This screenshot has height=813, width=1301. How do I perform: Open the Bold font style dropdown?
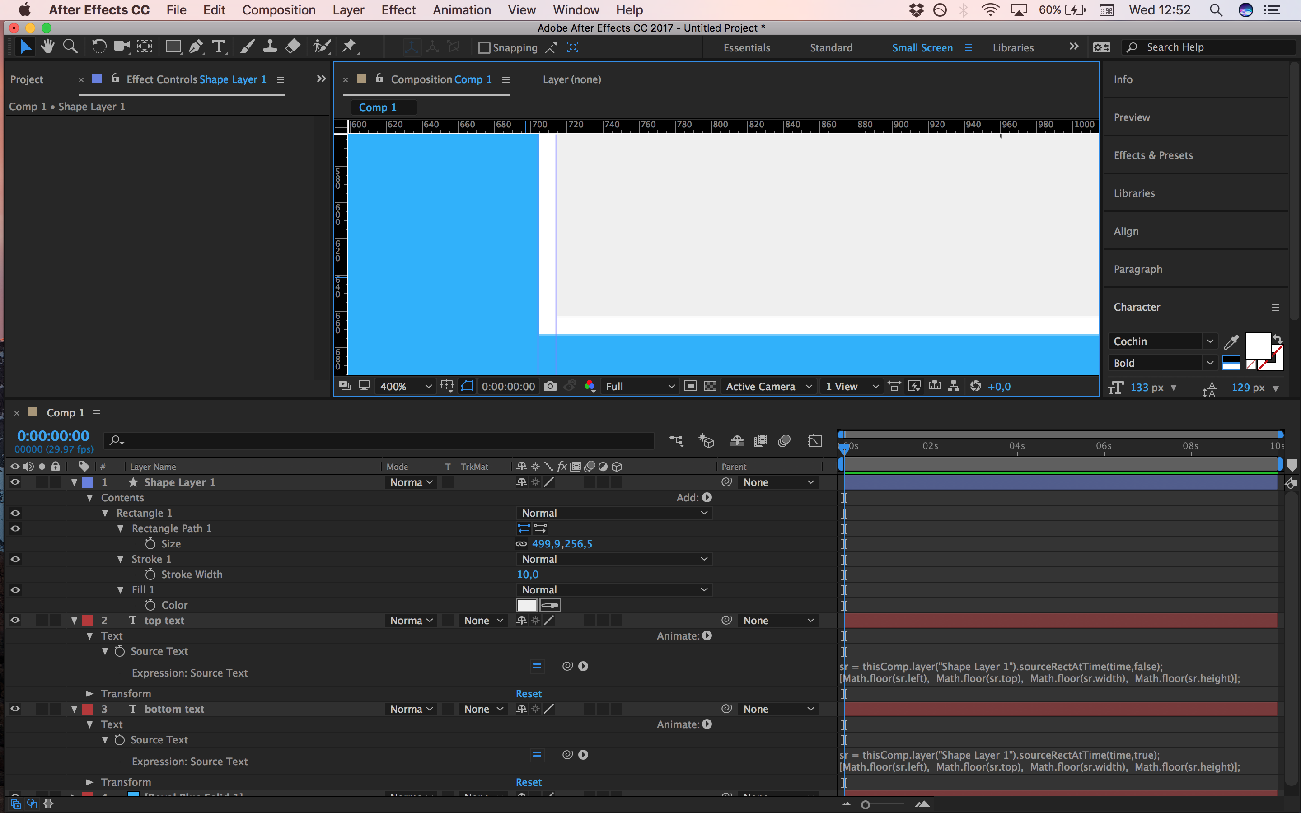(x=1162, y=363)
